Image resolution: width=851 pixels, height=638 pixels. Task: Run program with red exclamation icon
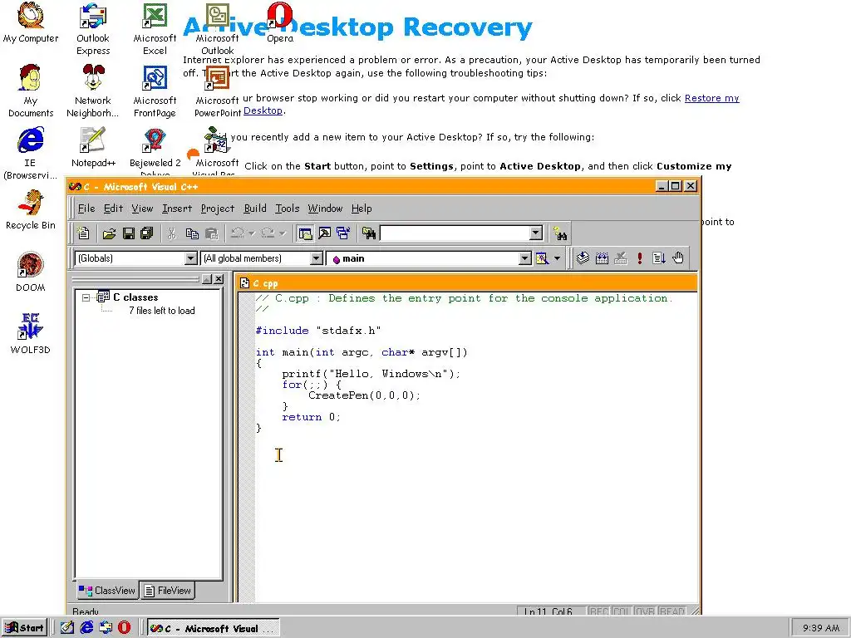(x=640, y=258)
